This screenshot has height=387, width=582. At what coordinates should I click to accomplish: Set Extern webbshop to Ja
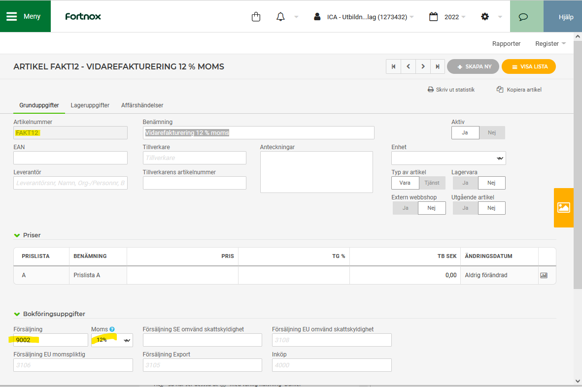pyautogui.click(x=405, y=208)
